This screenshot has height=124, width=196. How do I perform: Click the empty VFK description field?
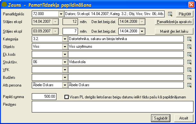[126, 70]
